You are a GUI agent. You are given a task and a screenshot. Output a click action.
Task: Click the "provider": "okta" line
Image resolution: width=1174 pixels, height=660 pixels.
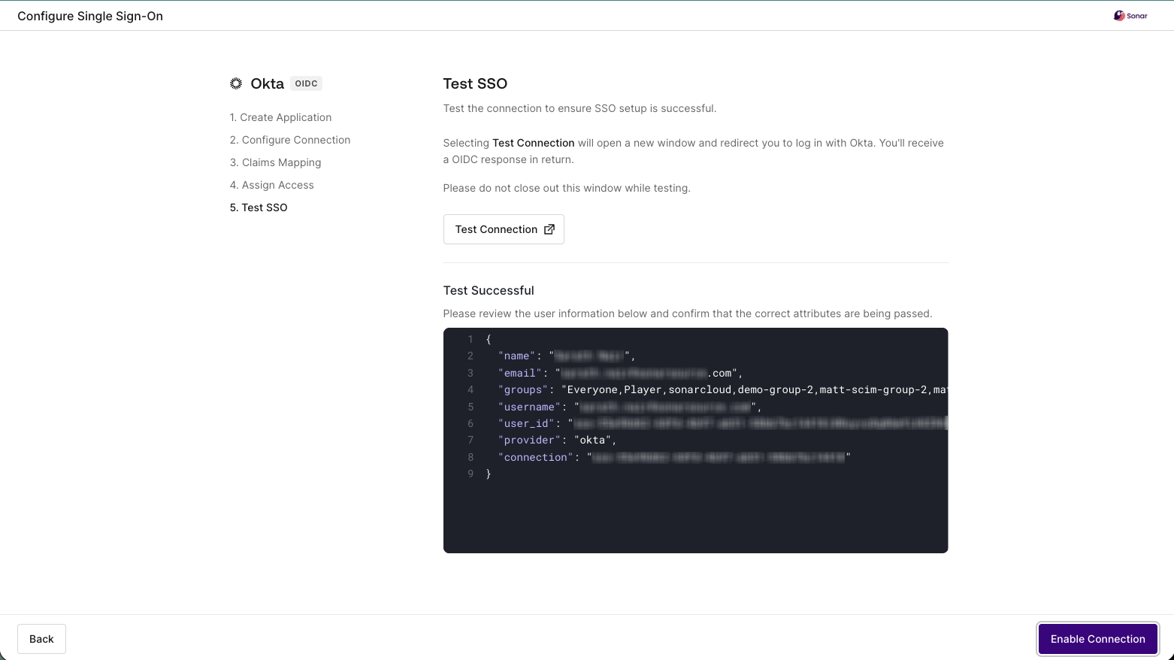click(x=557, y=440)
